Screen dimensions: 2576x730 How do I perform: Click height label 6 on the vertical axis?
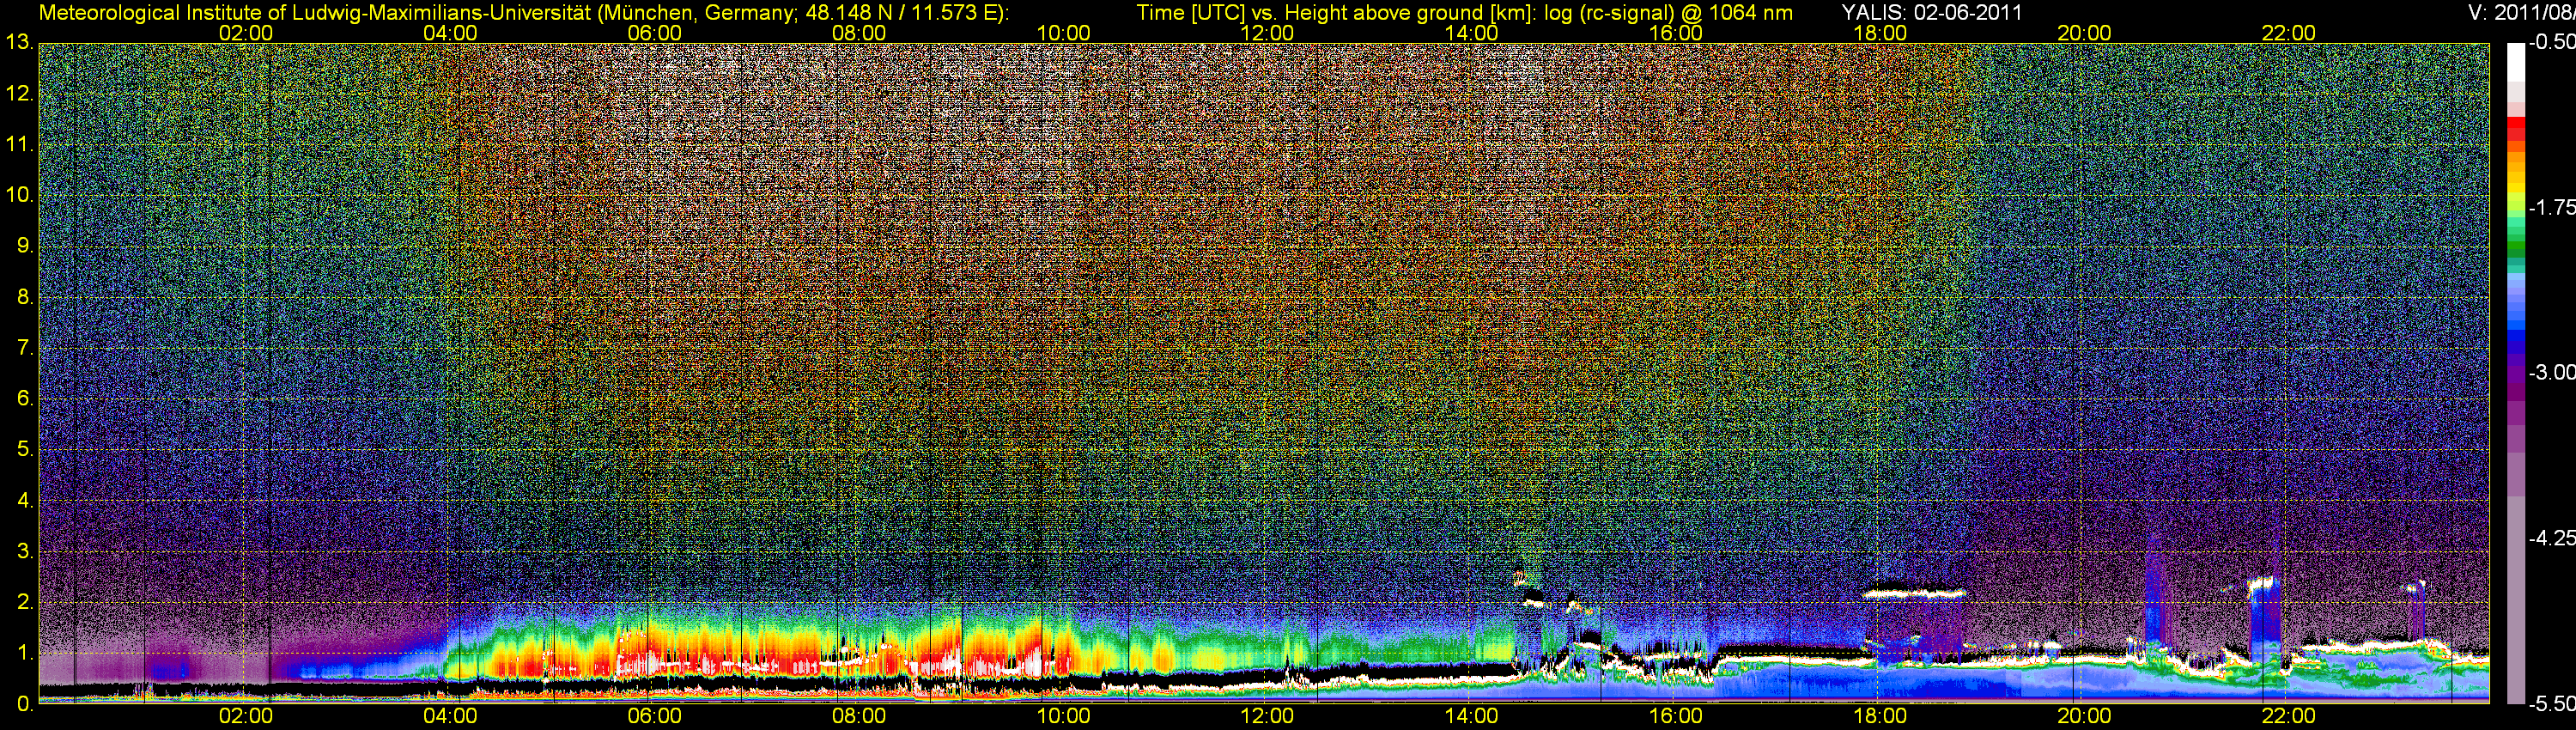tap(25, 399)
